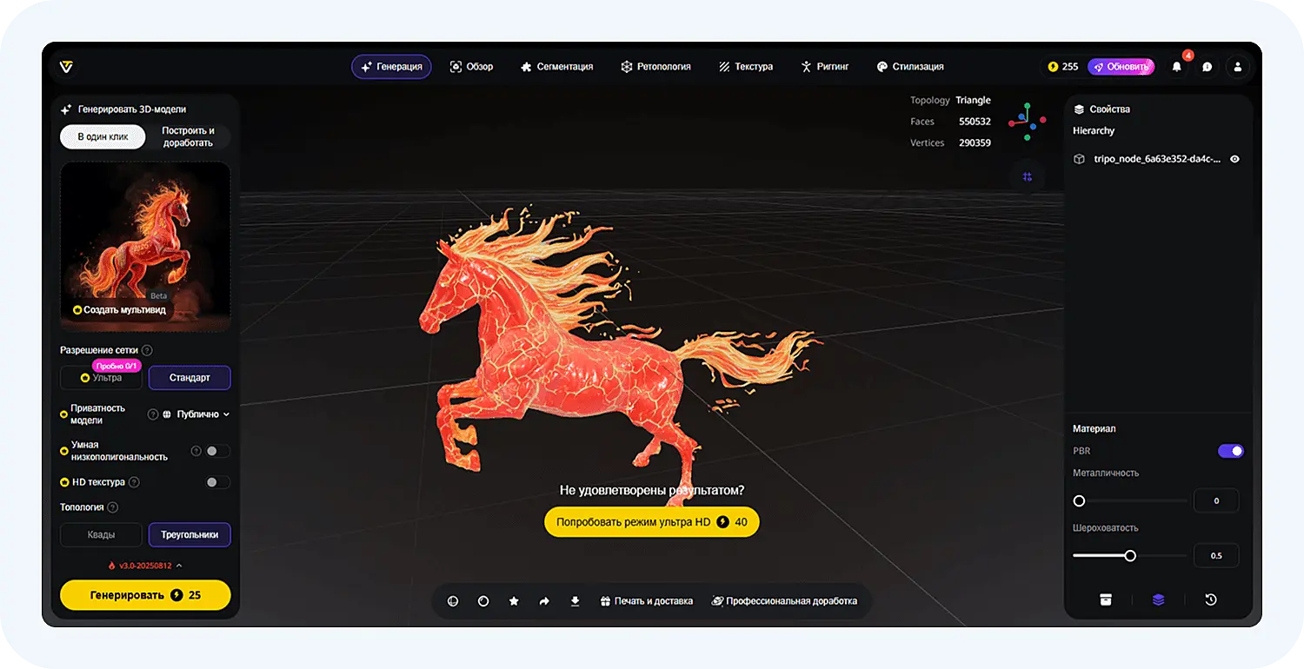Click the archive box icon at panel bottom
The height and width of the screenshot is (669, 1304).
[1105, 599]
